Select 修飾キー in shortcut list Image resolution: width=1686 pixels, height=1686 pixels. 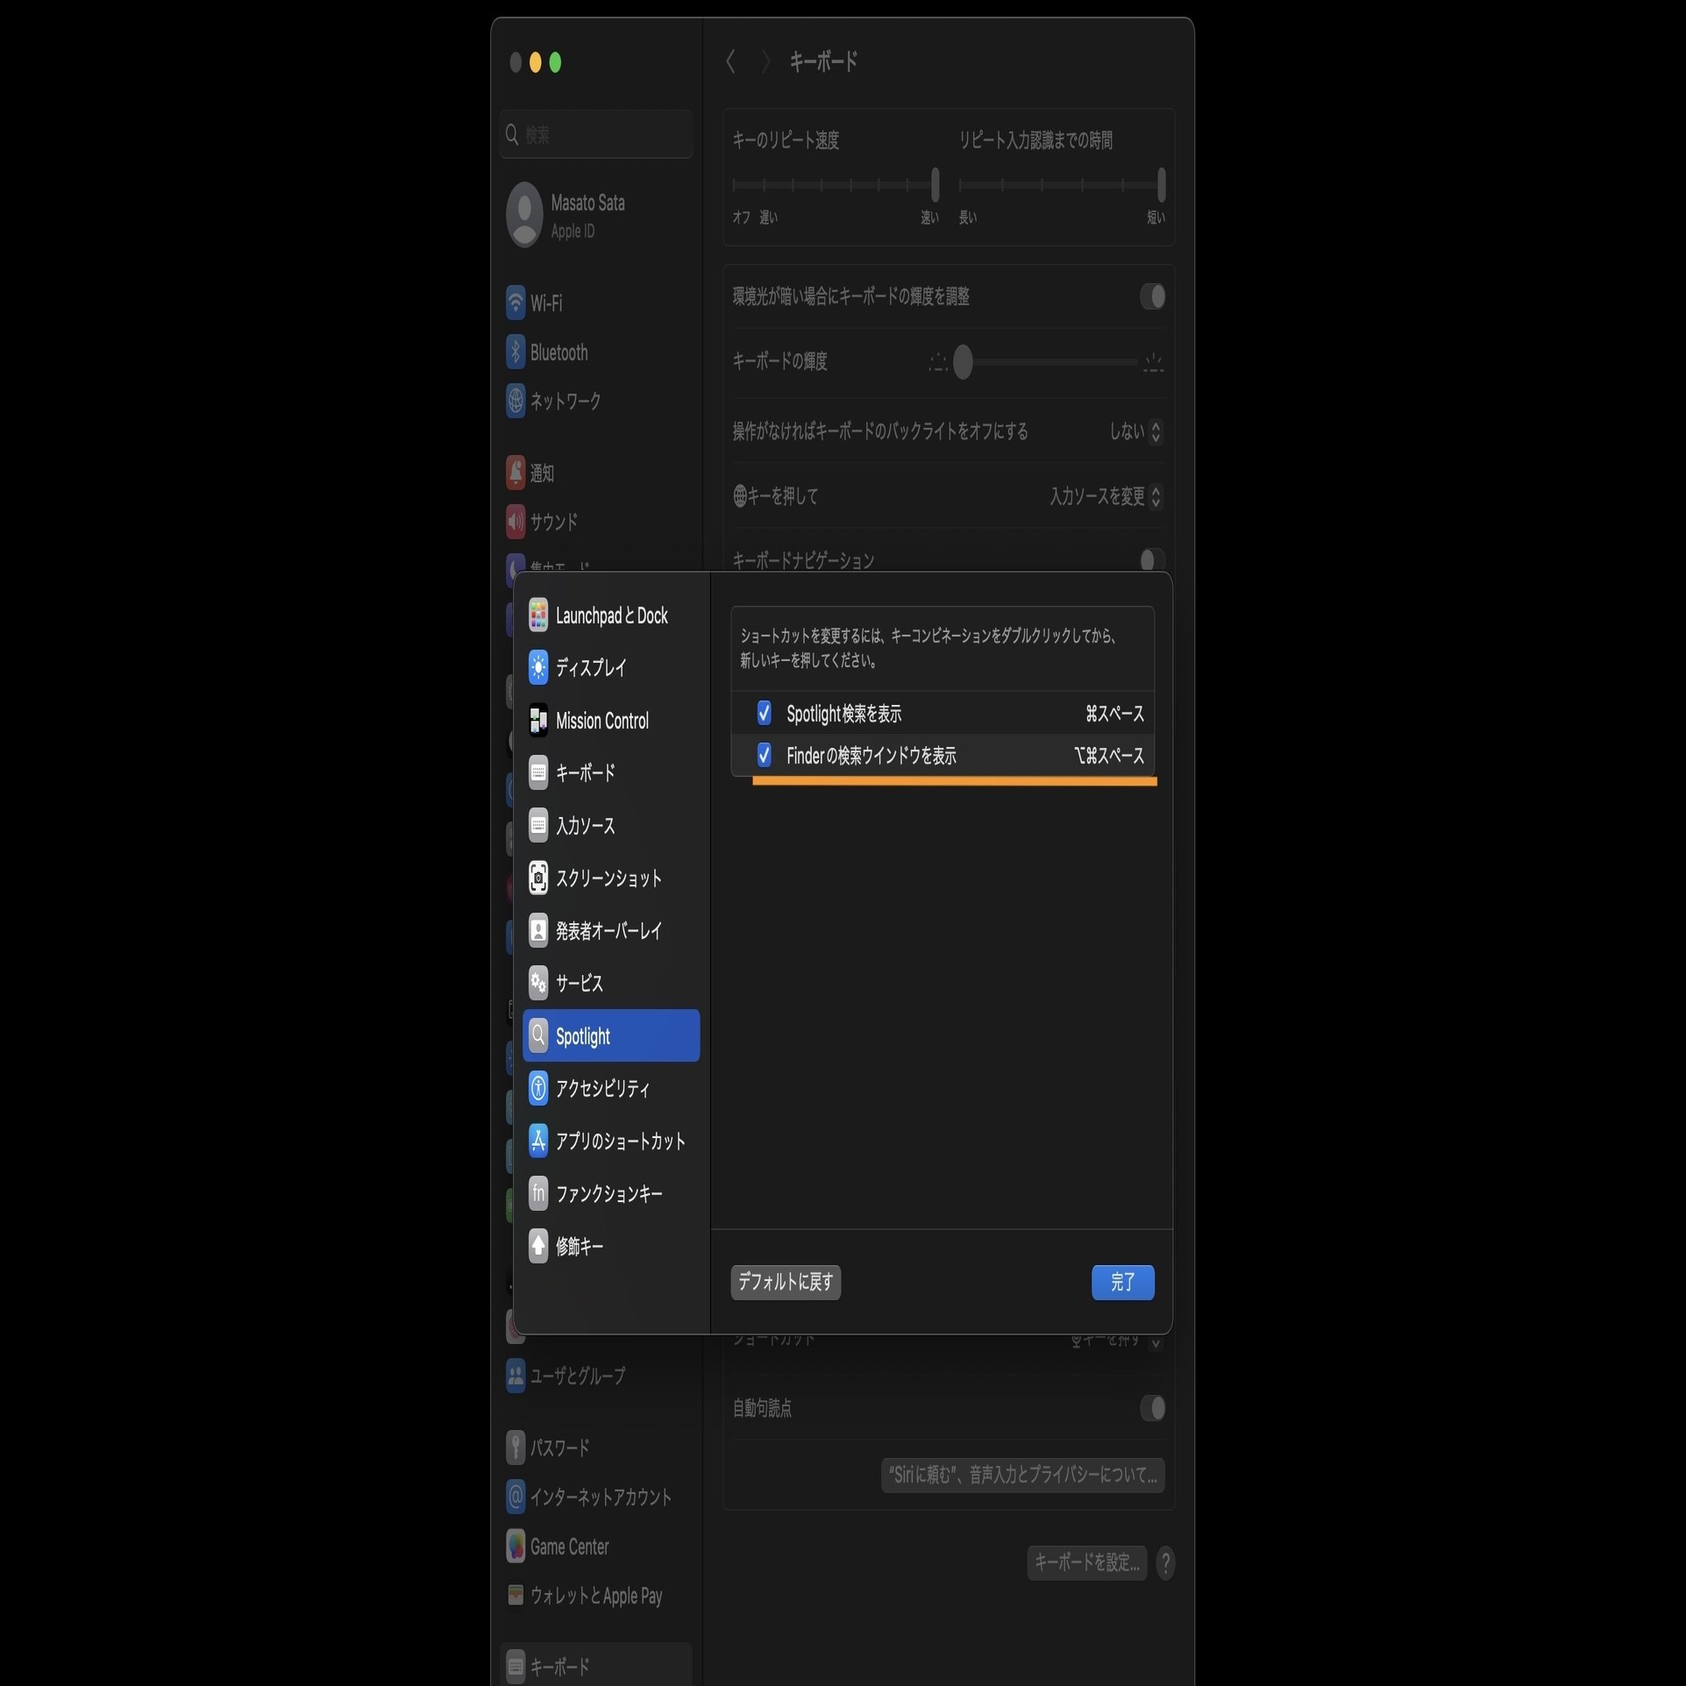click(x=579, y=1246)
